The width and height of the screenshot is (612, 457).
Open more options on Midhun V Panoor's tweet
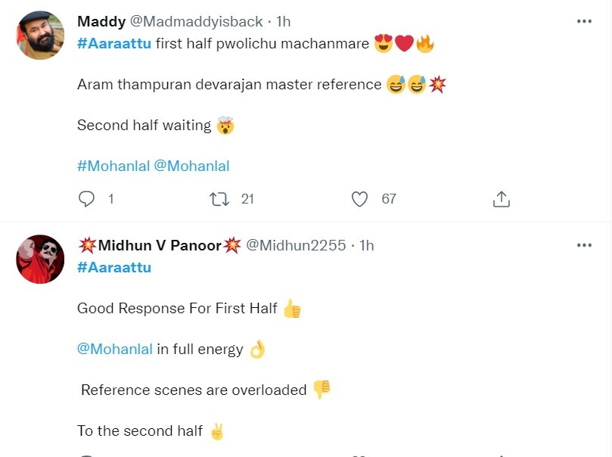584,245
